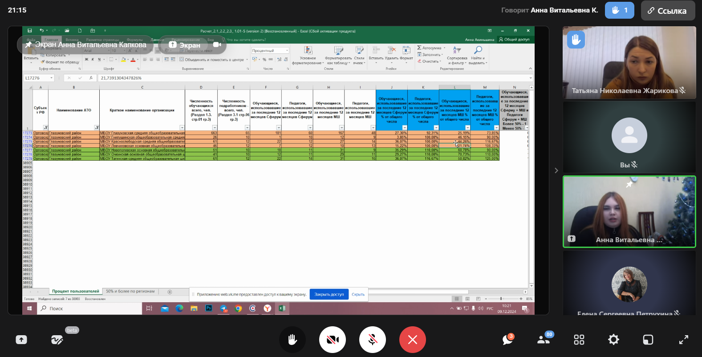Select the Процент пользователей sheet tab

(75, 292)
